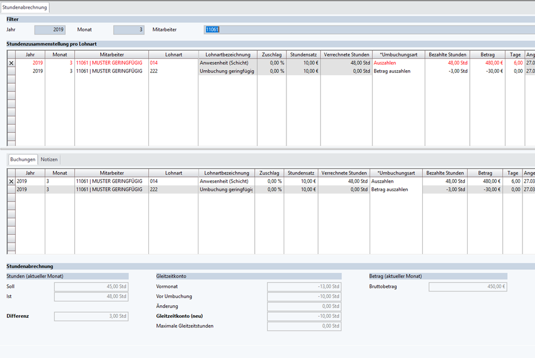Select the X row marker in the Buchungen table
The width and height of the screenshot is (535, 358).
tap(11, 181)
